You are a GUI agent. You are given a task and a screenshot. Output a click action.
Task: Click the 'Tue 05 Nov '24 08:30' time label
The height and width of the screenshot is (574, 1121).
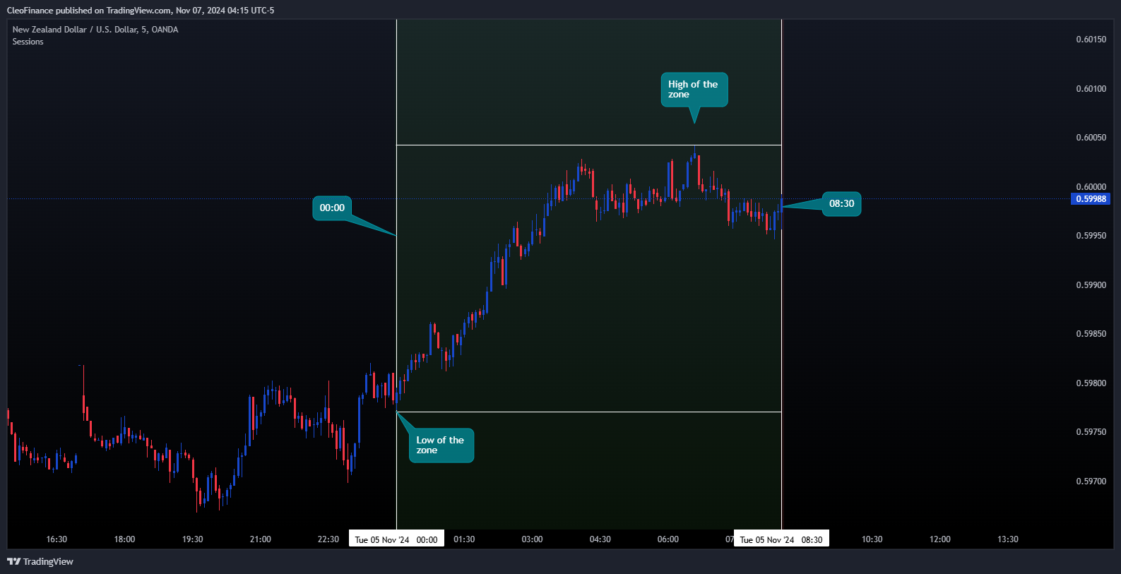pyautogui.click(x=781, y=539)
